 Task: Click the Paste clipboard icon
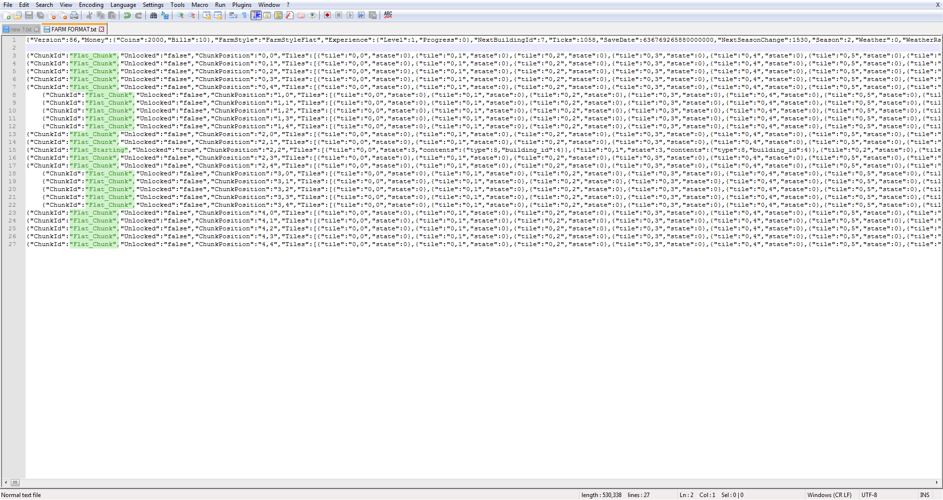pyautogui.click(x=112, y=15)
